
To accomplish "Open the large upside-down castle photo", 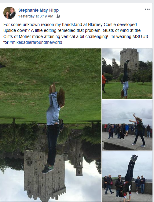I will (51, 125).
